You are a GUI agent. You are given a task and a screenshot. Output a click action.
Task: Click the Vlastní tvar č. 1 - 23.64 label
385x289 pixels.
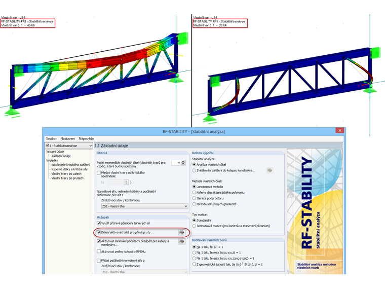pos(210,25)
